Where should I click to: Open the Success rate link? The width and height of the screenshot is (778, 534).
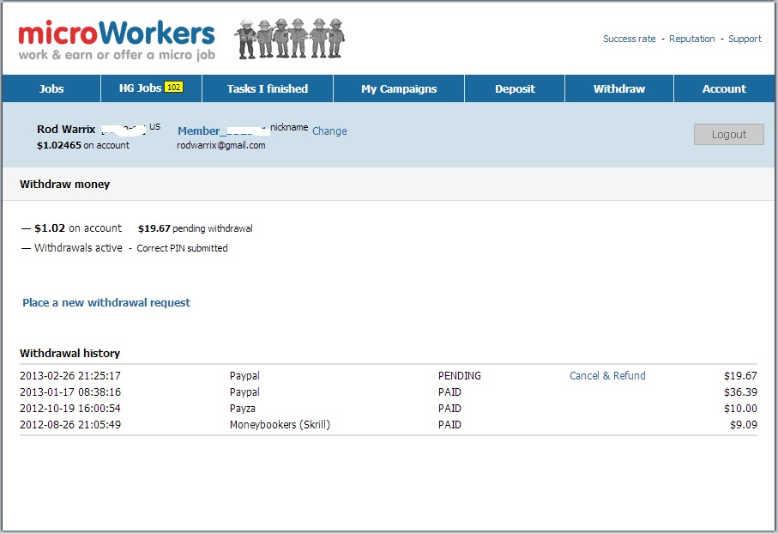629,39
